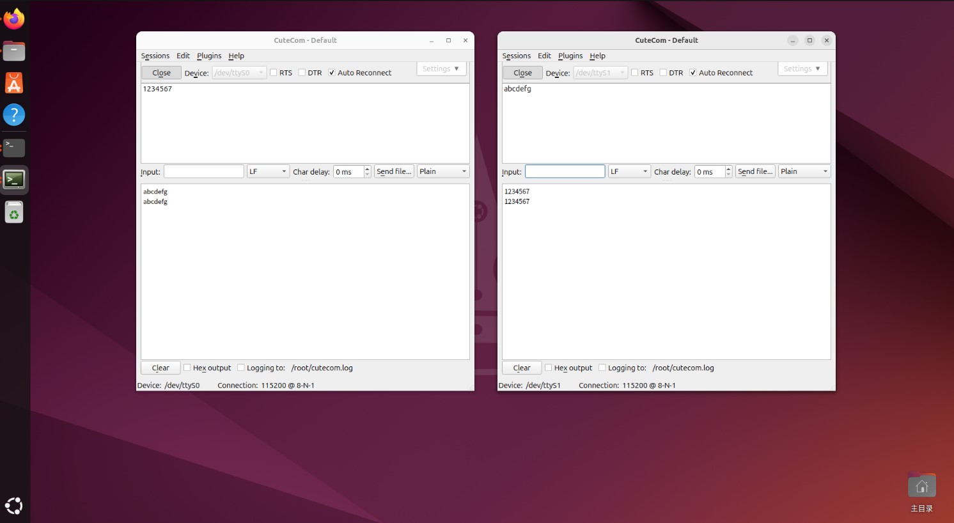Select history entry 1234567 in left window

click(x=157, y=89)
